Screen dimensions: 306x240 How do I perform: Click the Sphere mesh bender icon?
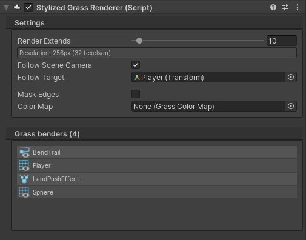(24, 192)
